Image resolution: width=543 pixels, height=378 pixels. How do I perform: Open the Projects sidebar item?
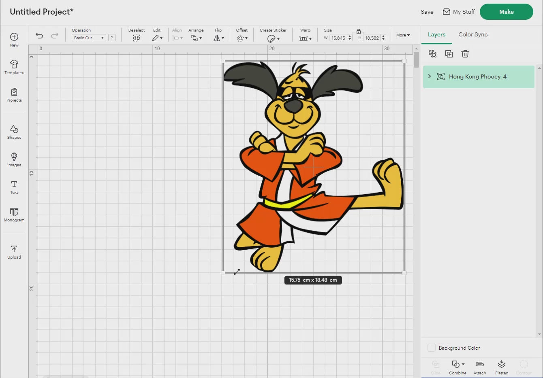coord(14,95)
